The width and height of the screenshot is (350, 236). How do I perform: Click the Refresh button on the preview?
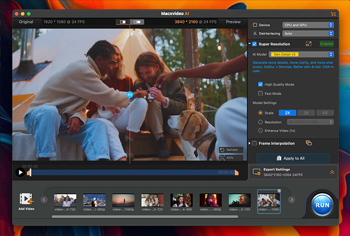point(231,150)
